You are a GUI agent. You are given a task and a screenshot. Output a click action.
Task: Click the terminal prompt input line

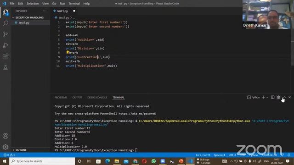click(136, 150)
